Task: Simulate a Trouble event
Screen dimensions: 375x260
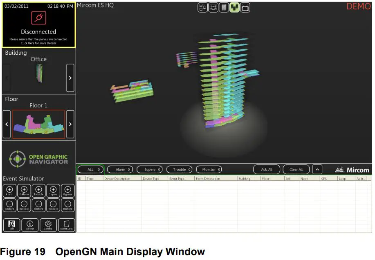Action: (39, 191)
